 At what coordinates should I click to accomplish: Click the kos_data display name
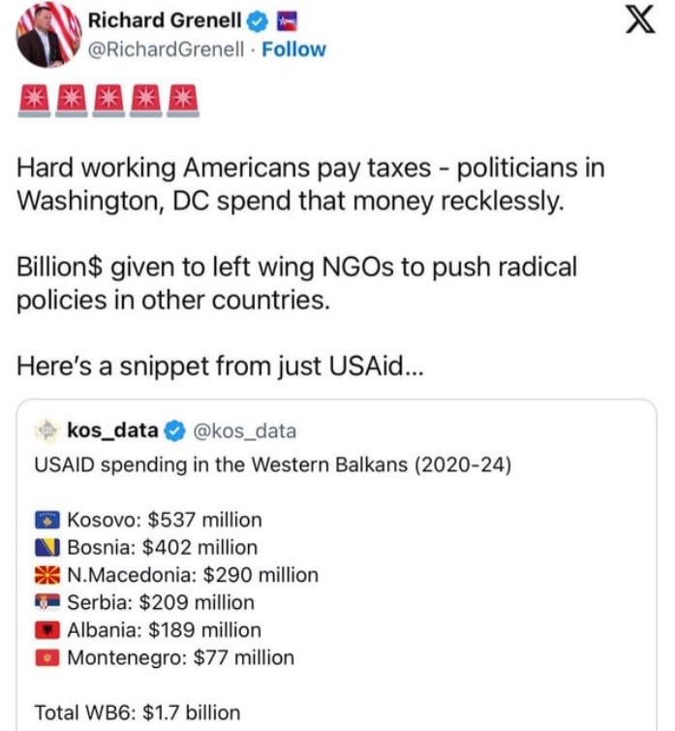(112, 429)
